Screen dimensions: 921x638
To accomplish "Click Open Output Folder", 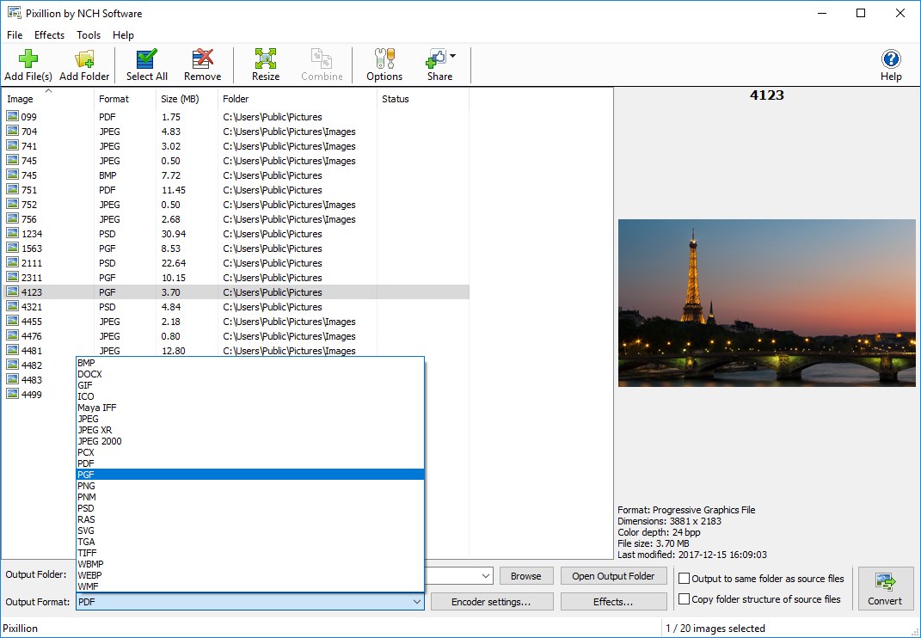I will point(613,576).
